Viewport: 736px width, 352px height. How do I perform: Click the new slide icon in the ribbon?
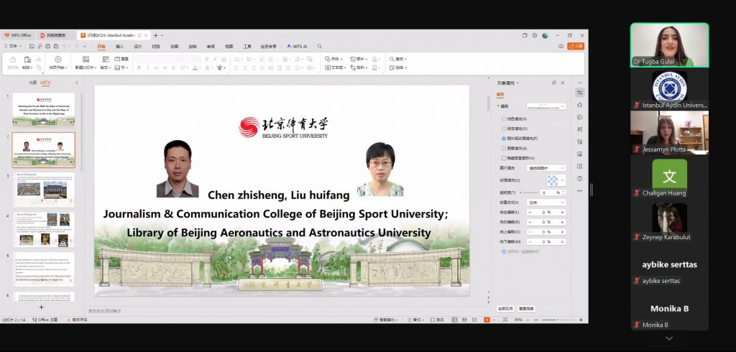pos(86,60)
